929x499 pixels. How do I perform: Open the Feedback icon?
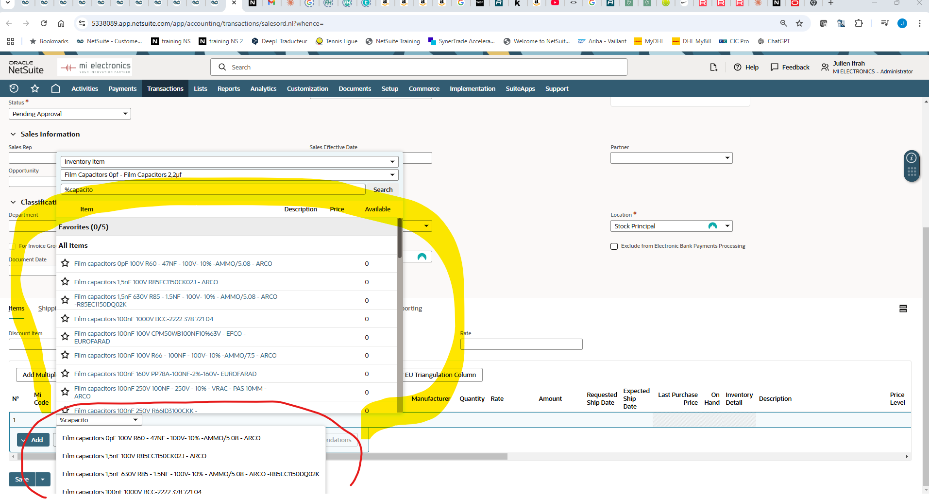tap(790, 67)
